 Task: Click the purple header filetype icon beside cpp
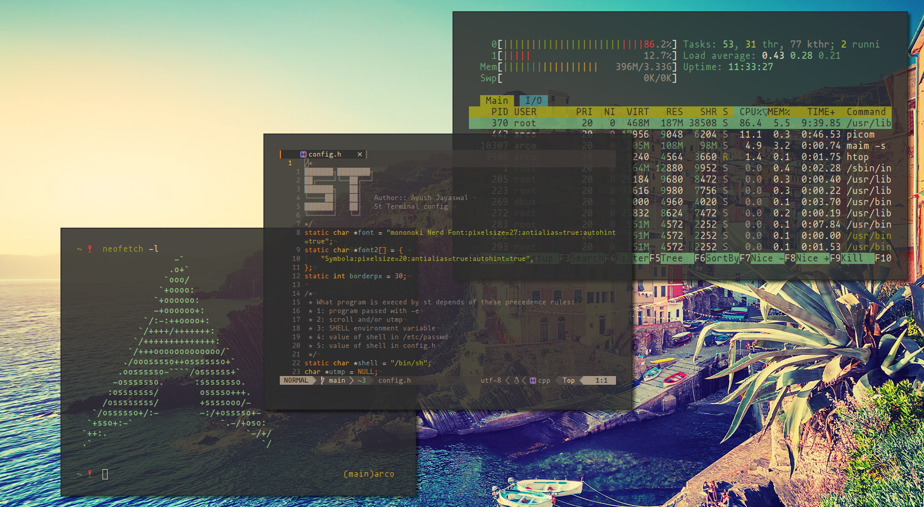click(x=533, y=380)
